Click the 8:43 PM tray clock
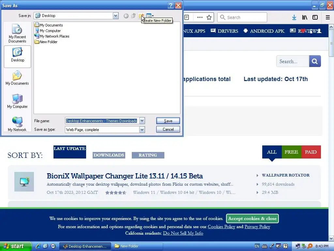 click(322, 246)
